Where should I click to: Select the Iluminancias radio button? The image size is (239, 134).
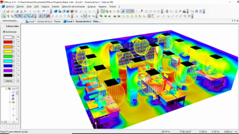click(x=4, y=32)
